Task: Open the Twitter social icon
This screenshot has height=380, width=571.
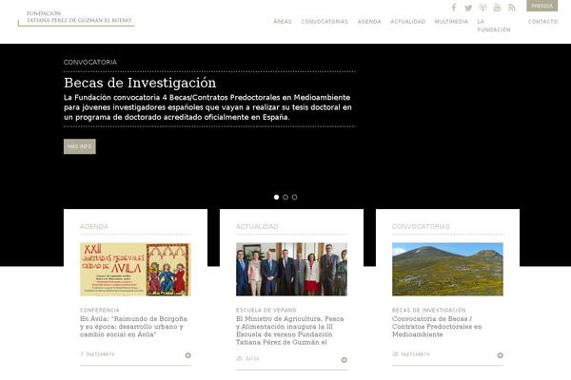Action: coord(468,8)
